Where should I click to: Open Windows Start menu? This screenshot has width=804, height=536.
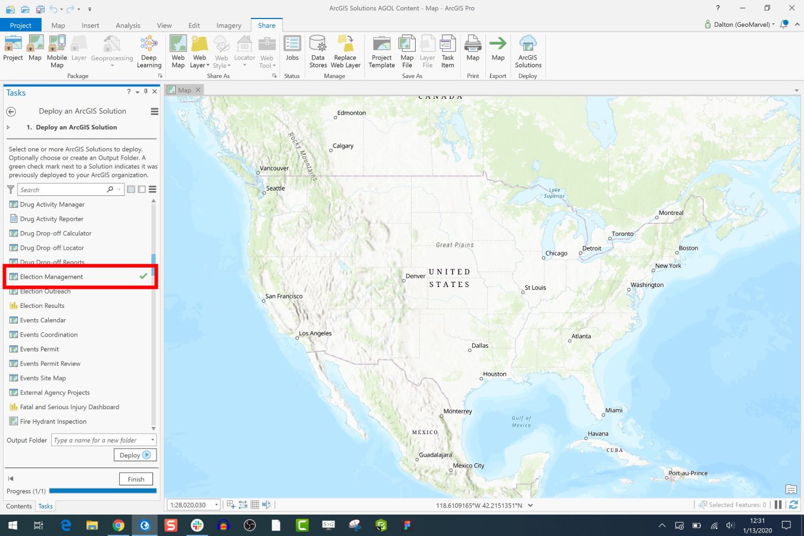coord(13,525)
